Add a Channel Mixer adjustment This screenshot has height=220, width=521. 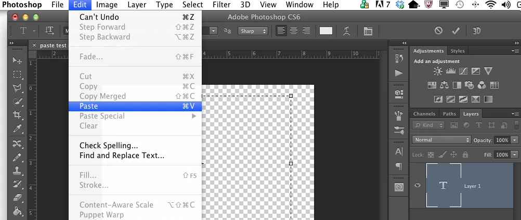pyautogui.click(x=482, y=85)
